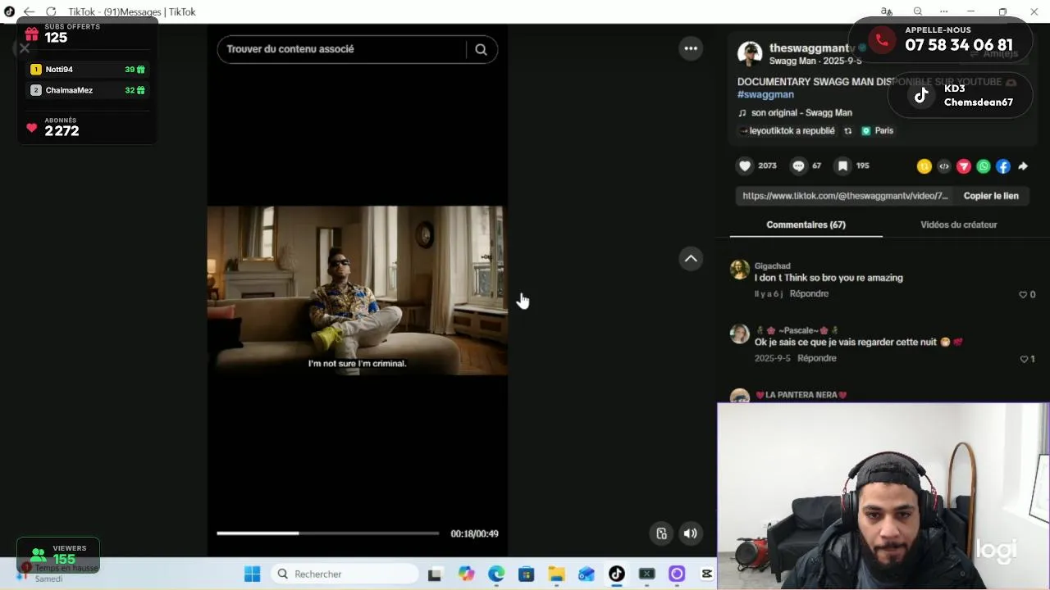Screen dimensions: 1050x590
Task: Focus the 'Trouver du contenu associé' search field
Action: point(342,49)
